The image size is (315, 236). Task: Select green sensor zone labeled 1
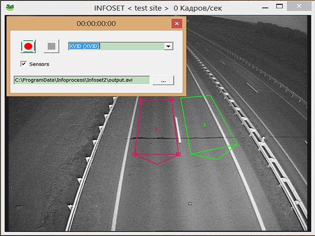[x=205, y=125]
